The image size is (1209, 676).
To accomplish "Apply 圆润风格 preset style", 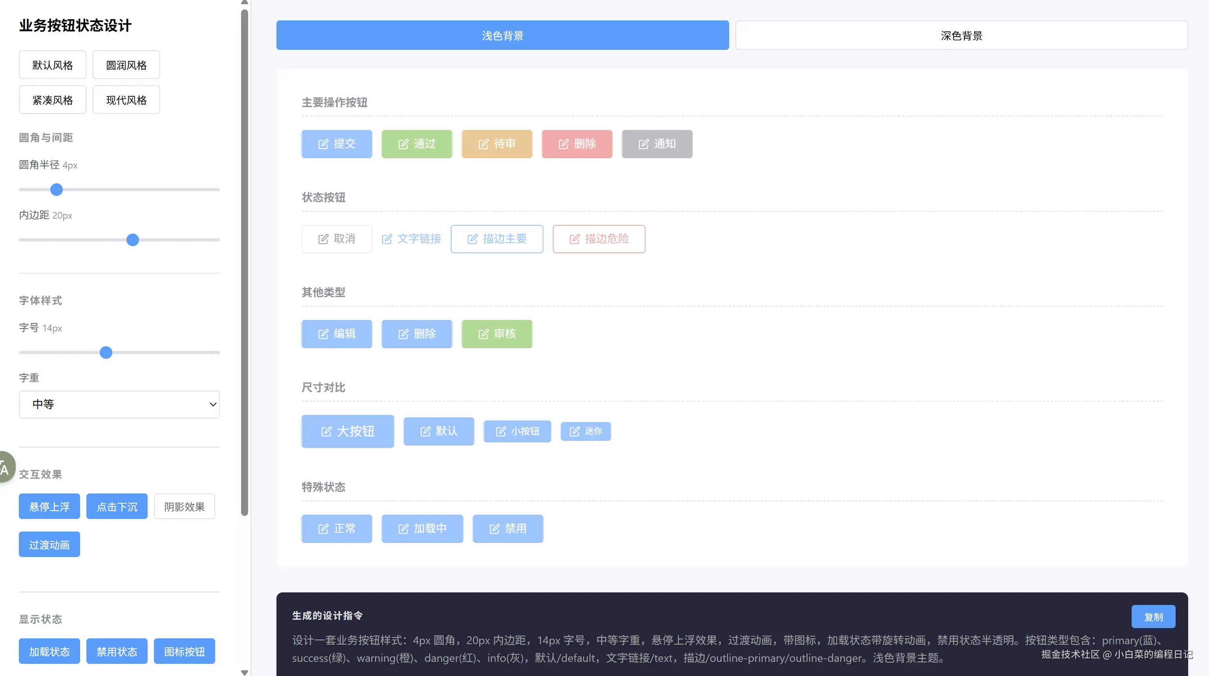I will [x=126, y=65].
